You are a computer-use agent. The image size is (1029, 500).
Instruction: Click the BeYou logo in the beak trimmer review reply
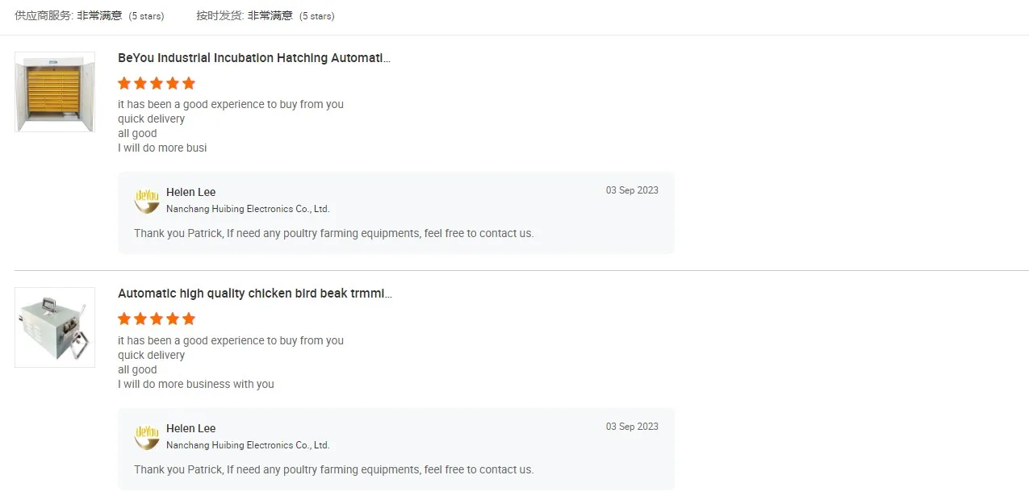point(147,437)
